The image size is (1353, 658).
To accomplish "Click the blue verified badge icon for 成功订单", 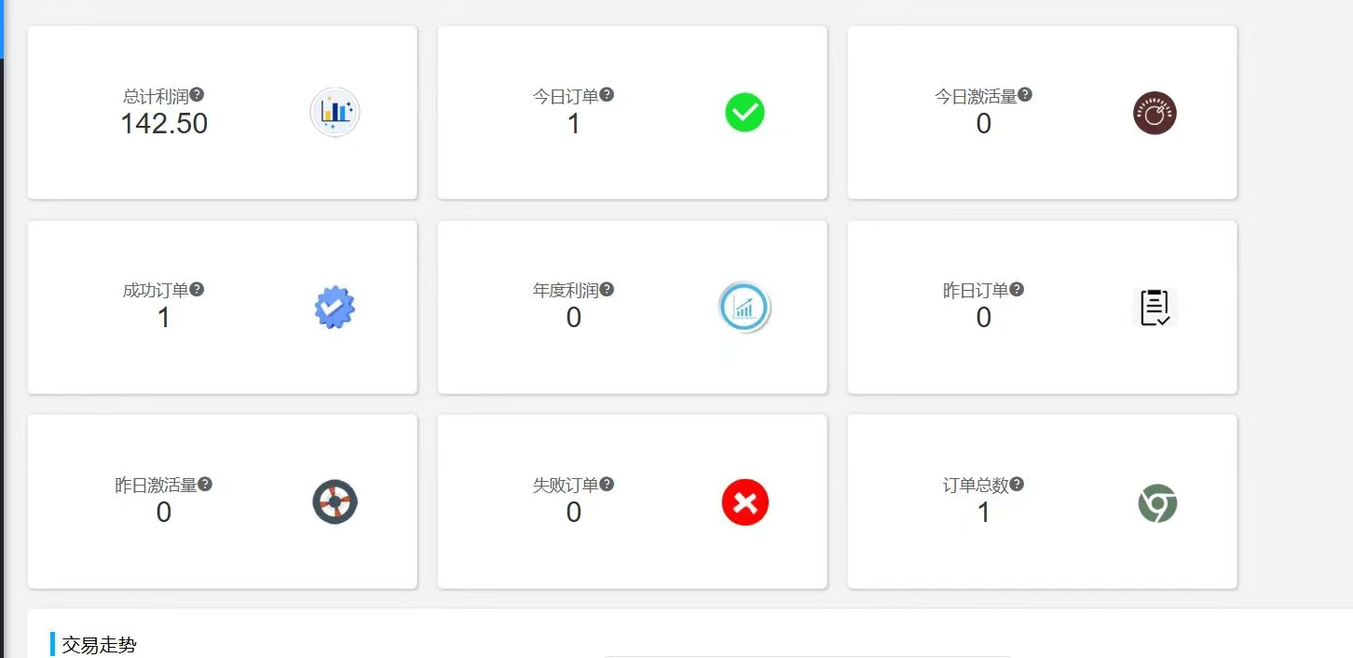I will 335,308.
